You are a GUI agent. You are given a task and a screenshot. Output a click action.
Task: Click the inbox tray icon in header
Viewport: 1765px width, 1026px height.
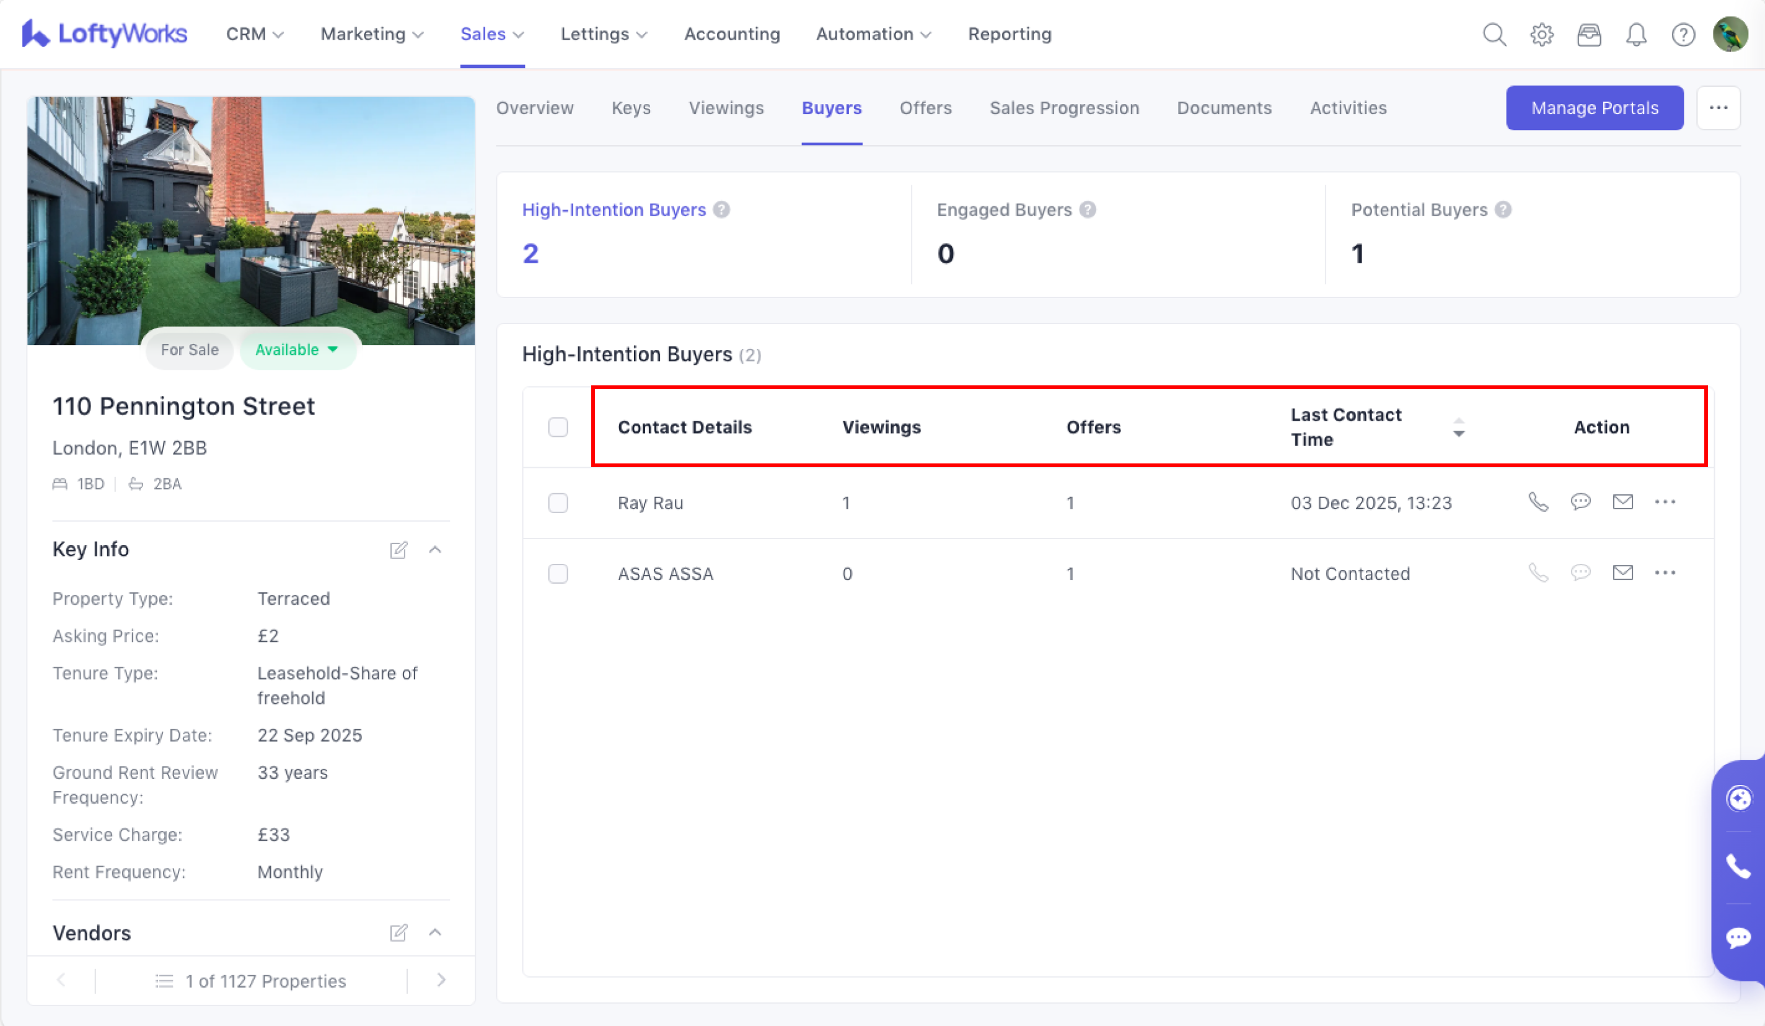(x=1588, y=34)
